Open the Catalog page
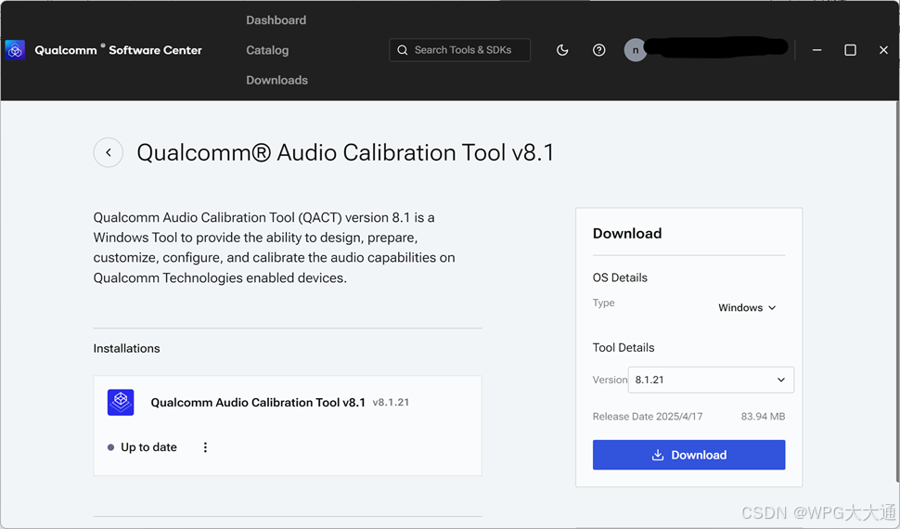The width and height of the screenshot is (900, 529). [267, 50]
